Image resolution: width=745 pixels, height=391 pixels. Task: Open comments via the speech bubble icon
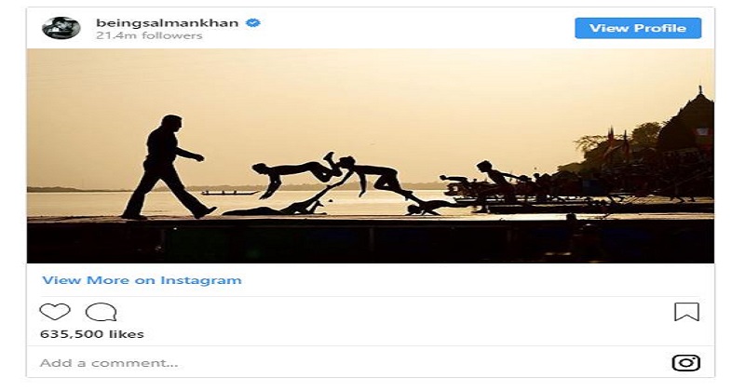[x=101, y=312]
